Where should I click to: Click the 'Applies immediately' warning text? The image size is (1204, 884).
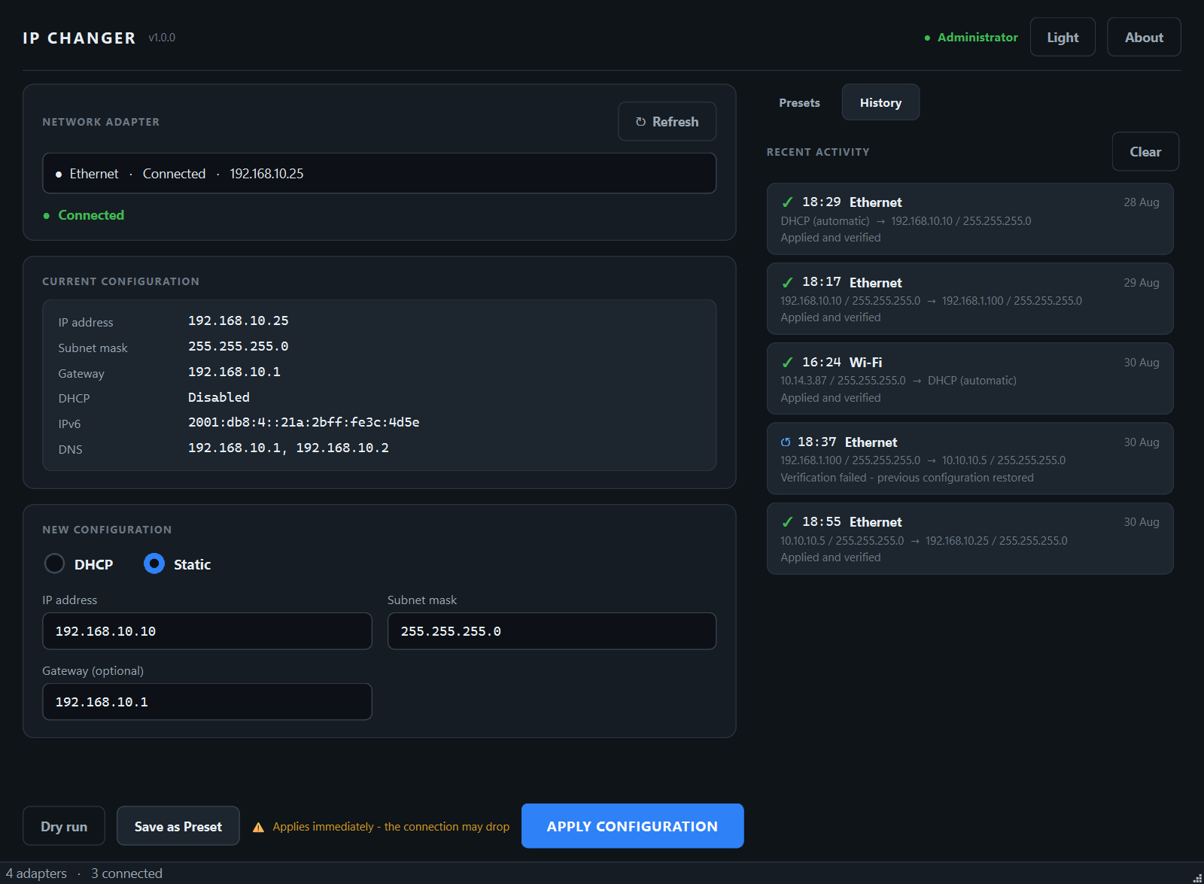point(391,827)
